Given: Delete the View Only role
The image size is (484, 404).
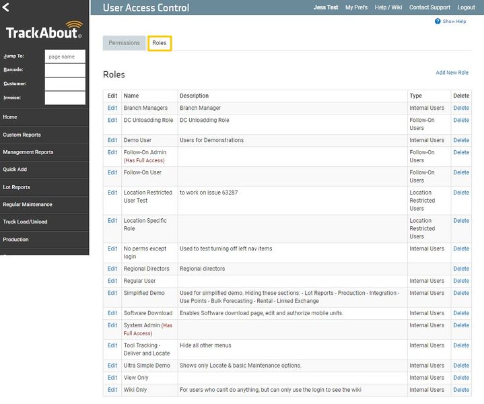Looking at the screenshot, I should click(461, 378).
